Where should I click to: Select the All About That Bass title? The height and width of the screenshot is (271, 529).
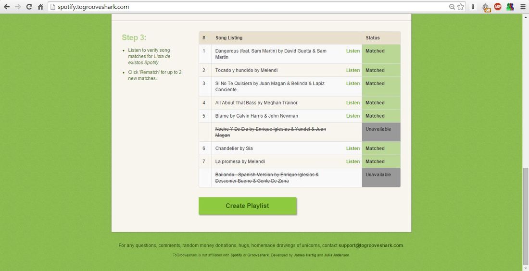pos(256,103)
